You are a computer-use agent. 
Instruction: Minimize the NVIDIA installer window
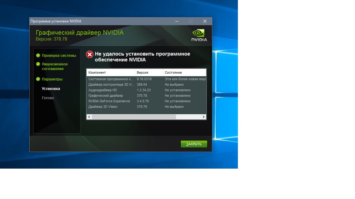tap(177, 21)
